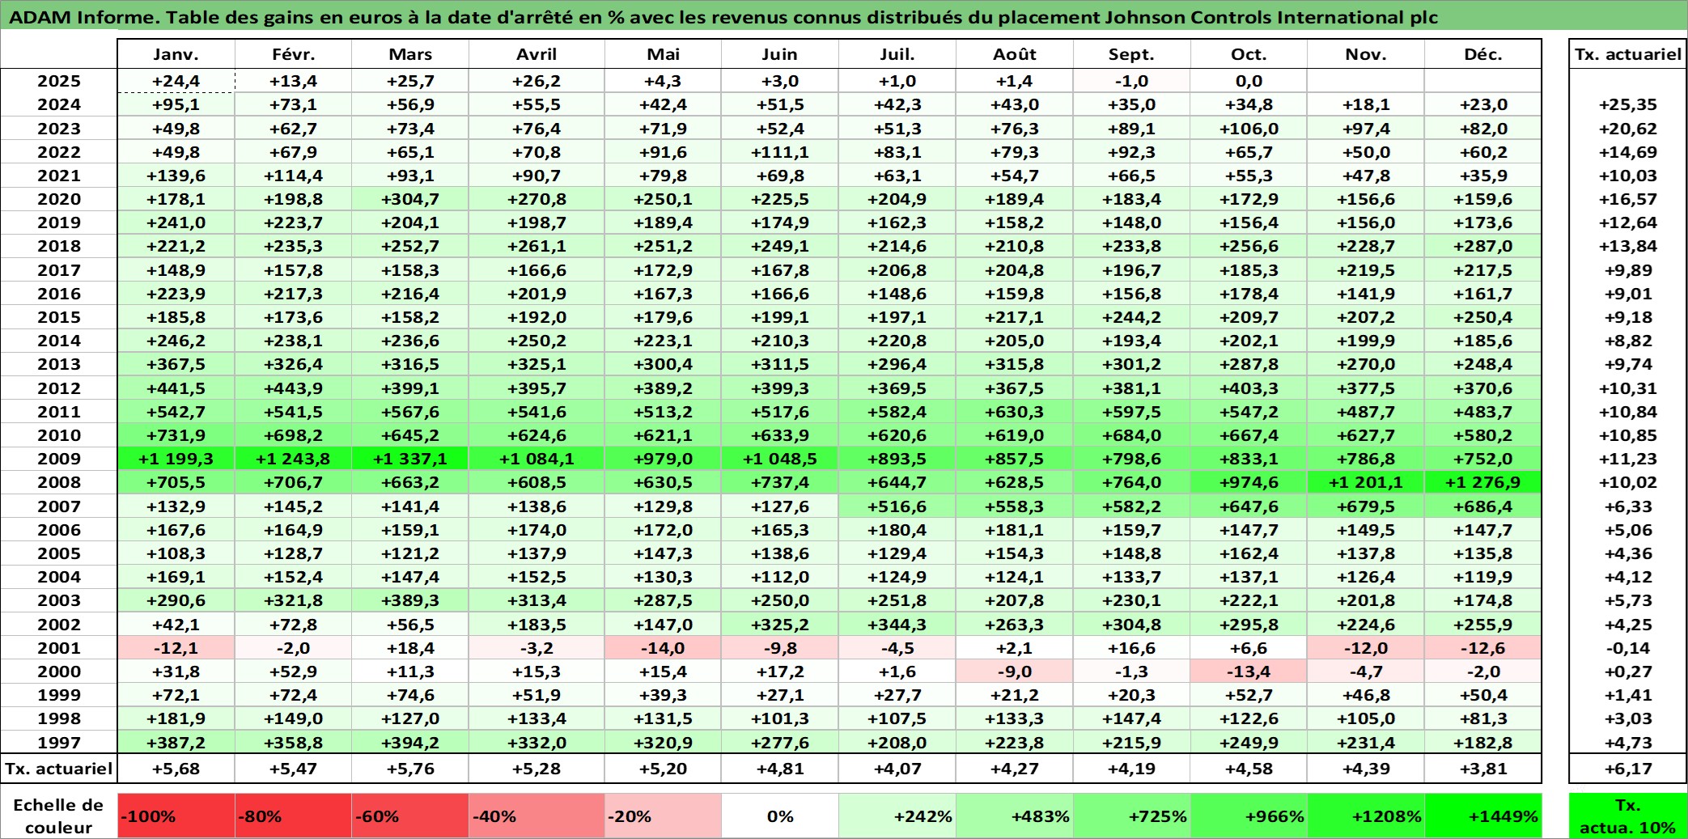
Task: Click the +974,6 cell in 2008 row
Action: tap(1249, 482)
